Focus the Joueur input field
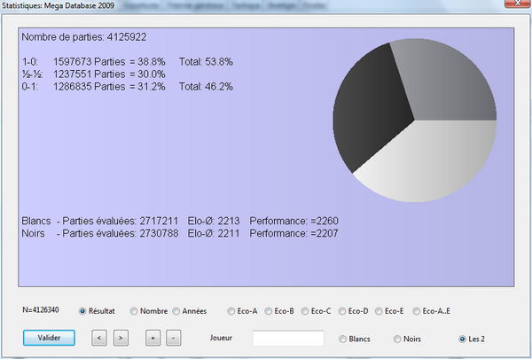 pyautogui.click(x=288, y=338)
